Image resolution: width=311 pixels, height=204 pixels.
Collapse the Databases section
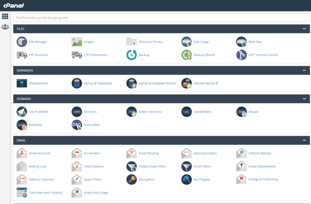[304, 70]
